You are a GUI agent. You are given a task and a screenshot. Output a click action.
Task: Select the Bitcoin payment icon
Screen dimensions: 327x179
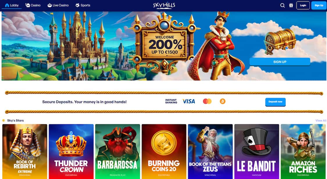coord(223,101)
